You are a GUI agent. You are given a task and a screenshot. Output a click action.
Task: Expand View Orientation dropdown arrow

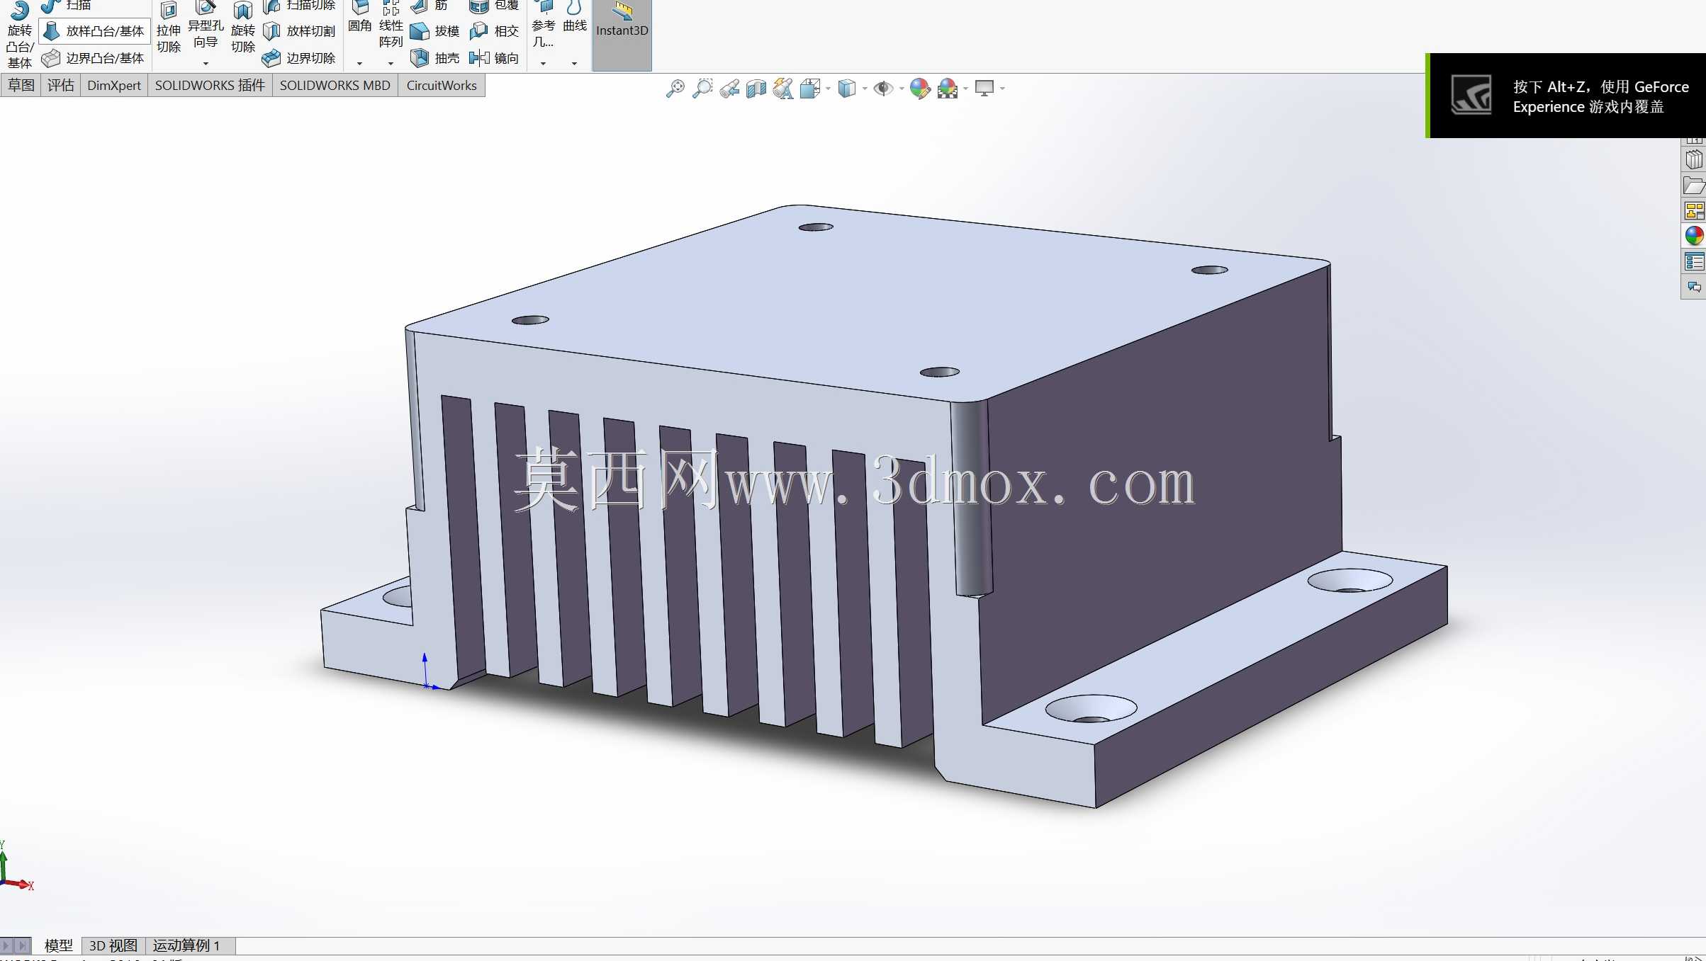coord(828,89)
